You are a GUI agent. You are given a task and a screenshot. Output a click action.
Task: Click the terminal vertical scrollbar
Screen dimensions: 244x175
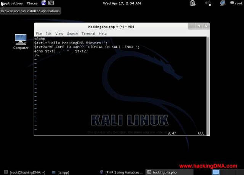pyautogui.click(x=208, y=86)
